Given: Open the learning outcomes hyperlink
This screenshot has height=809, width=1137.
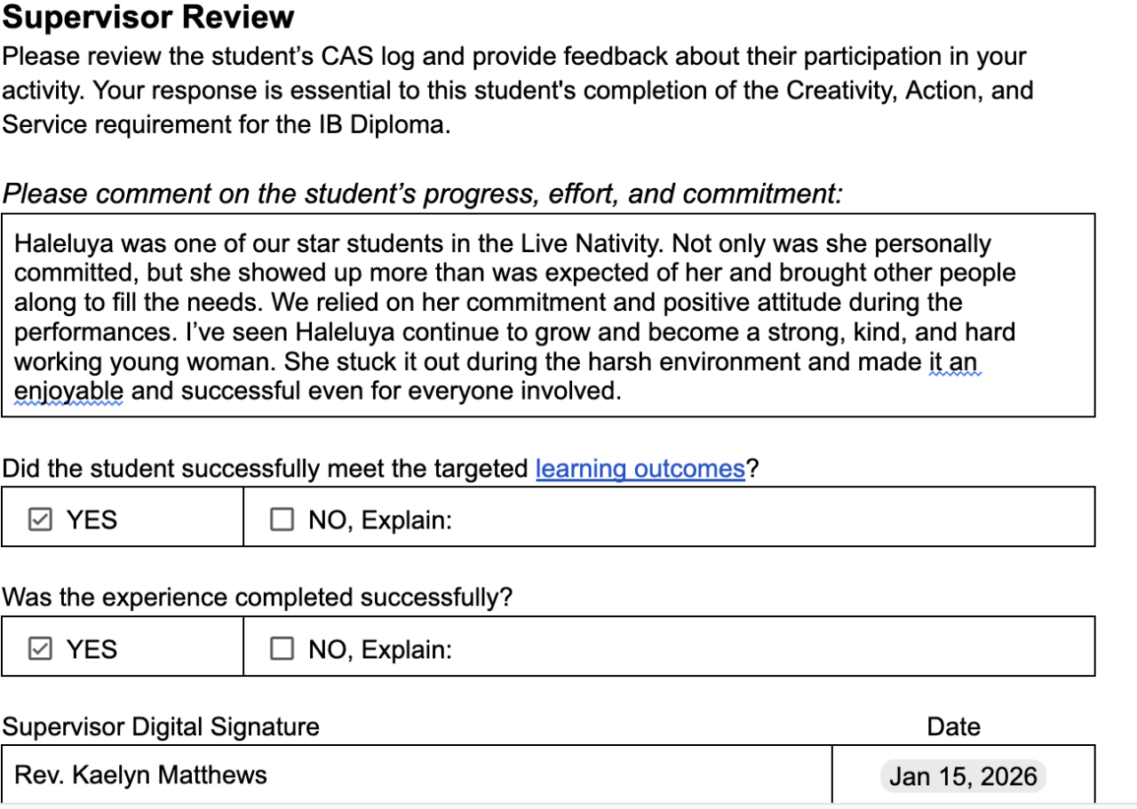Looking at the screenshot, I should [x=640, y=469].
